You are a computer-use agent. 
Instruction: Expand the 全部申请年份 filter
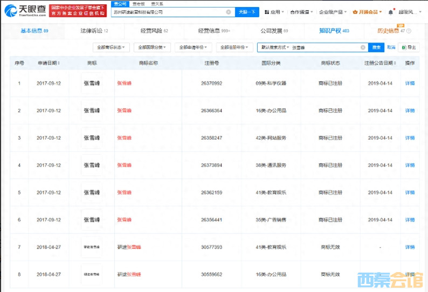(x=193, y=47)
